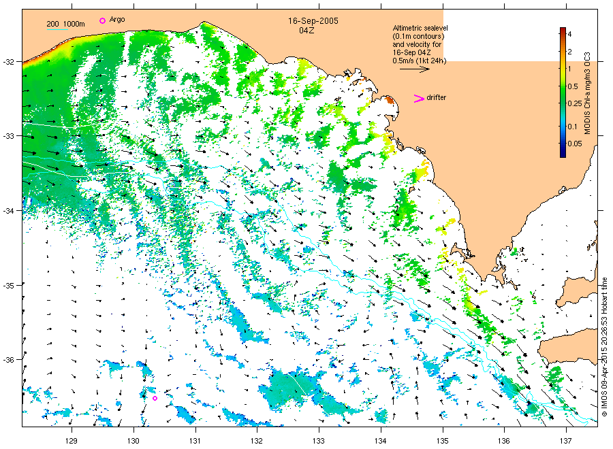The image size is (613, 449).
Task: Click longitude axis label '134'
Action: [380, 442]
